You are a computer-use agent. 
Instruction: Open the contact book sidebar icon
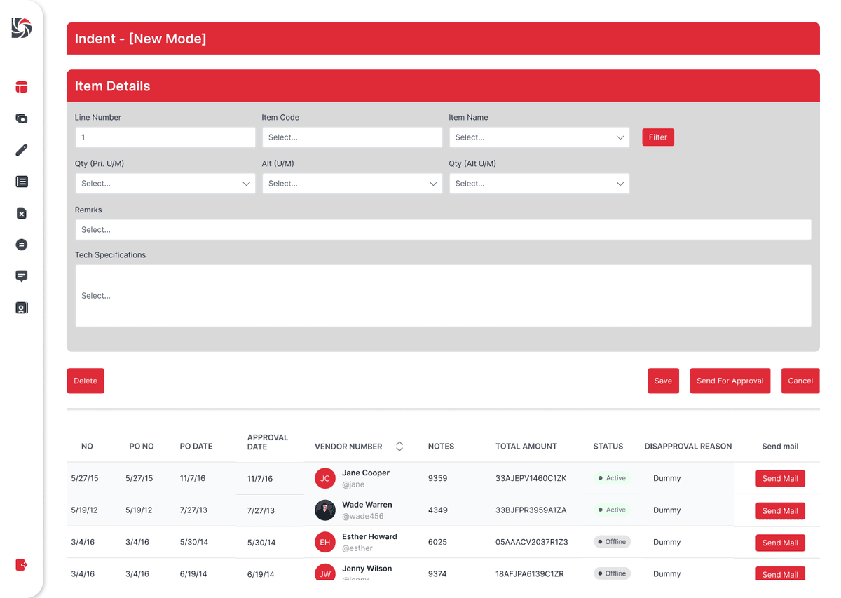tap(22, 308)
